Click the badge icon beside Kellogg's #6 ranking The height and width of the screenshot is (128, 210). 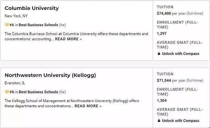click(7, 92)
